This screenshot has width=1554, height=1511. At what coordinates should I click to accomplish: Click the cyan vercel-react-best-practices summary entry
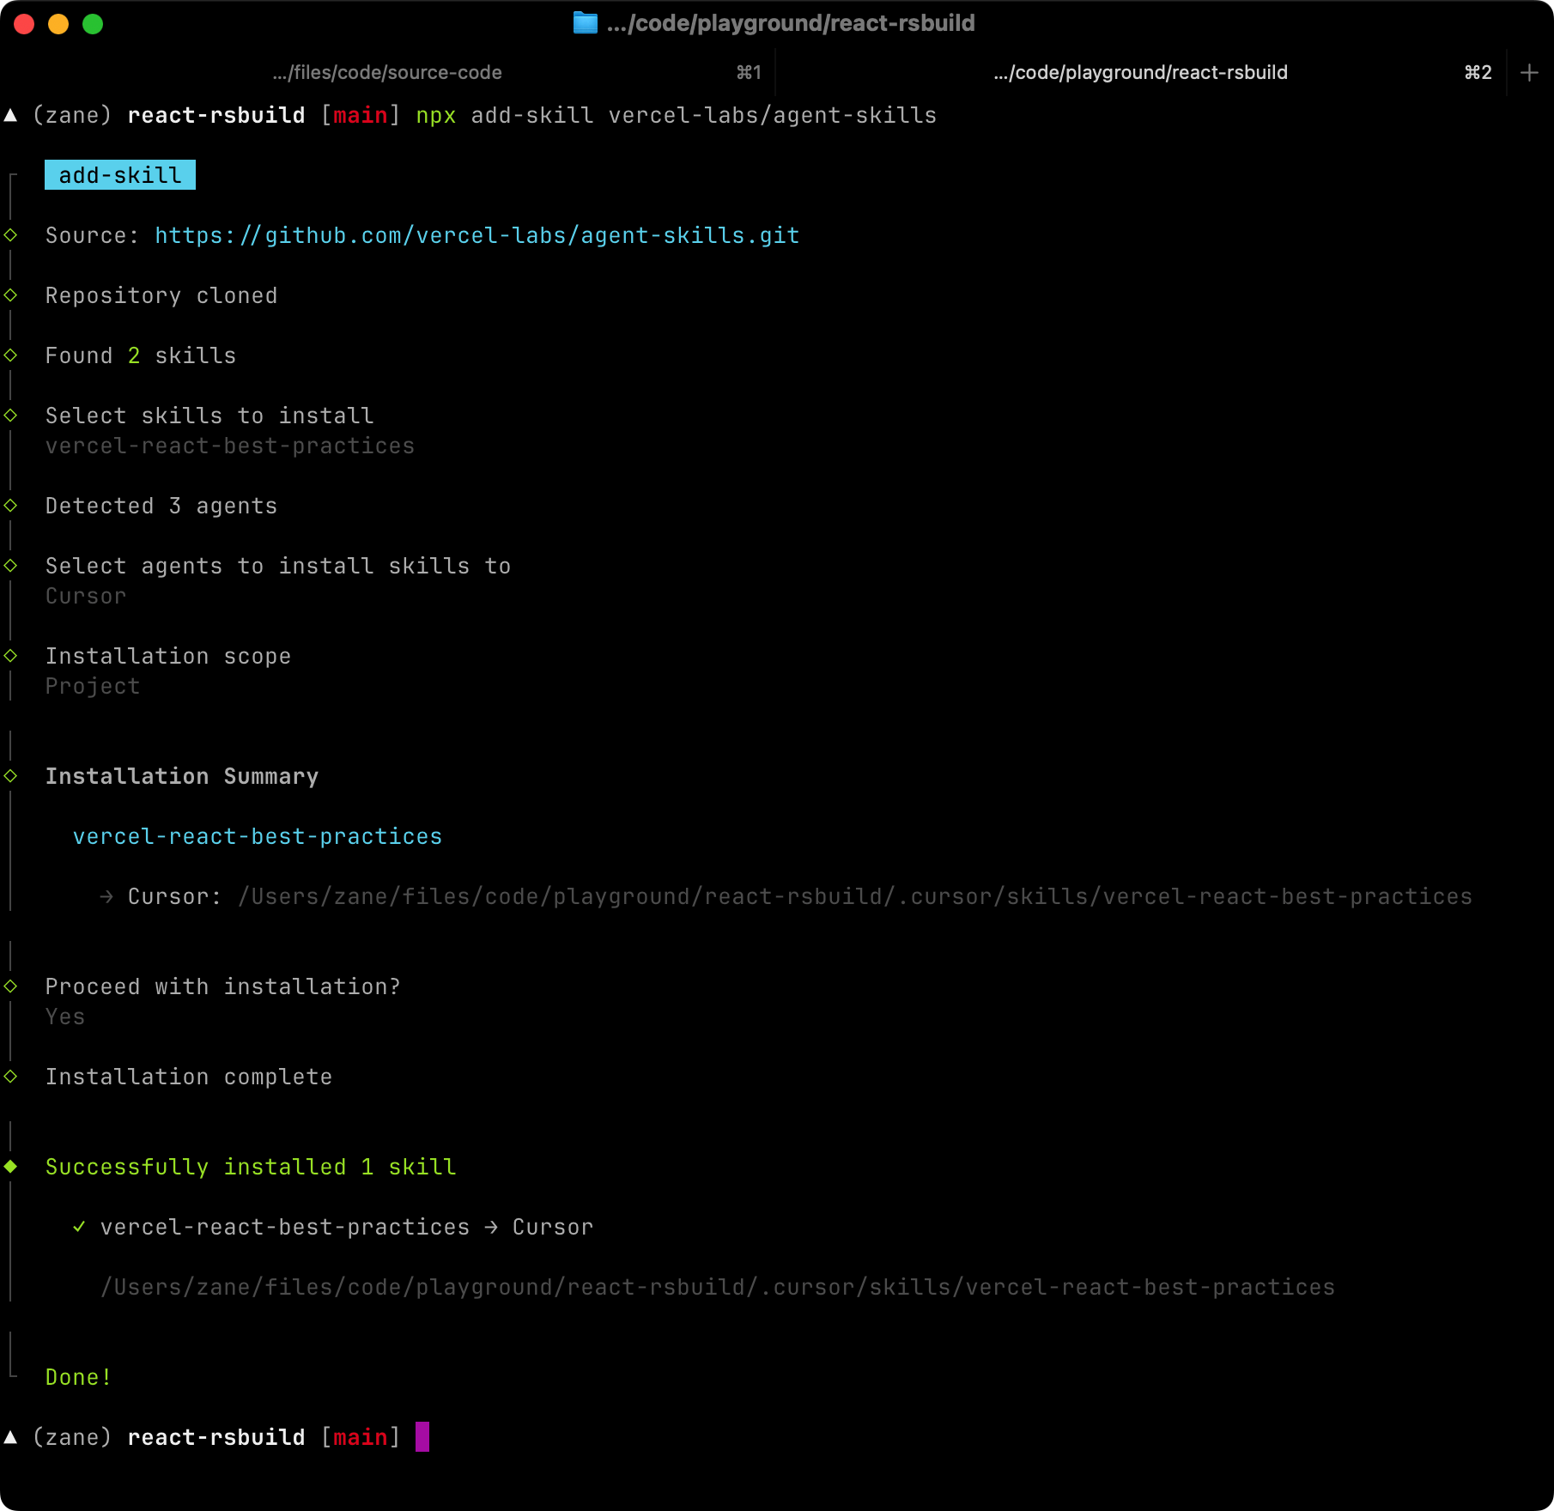258,836
